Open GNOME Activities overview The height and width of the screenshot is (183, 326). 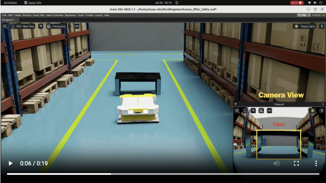[x=10, y=3]
